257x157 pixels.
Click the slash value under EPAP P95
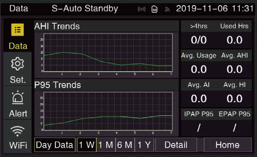[235, 127]
